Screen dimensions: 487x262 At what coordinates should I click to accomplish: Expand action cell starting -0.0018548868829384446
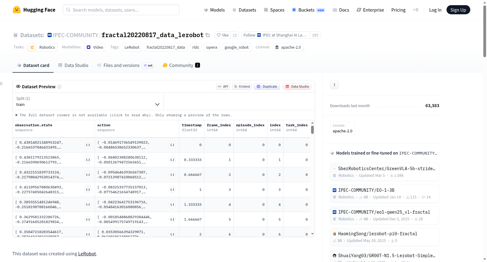point(172,219)
